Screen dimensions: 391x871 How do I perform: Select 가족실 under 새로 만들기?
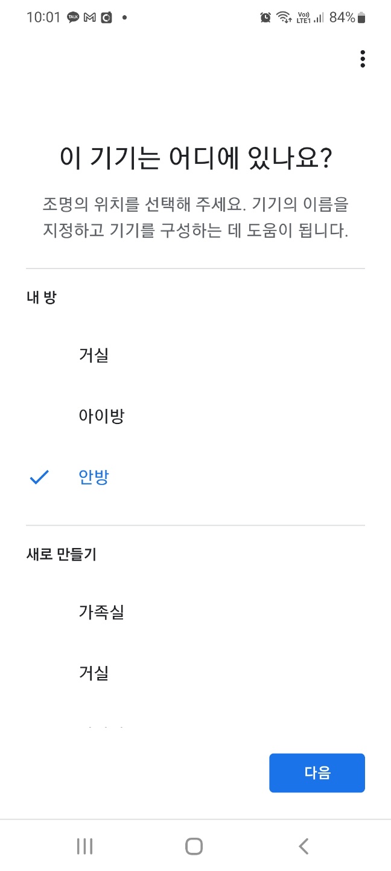point(101,612)
